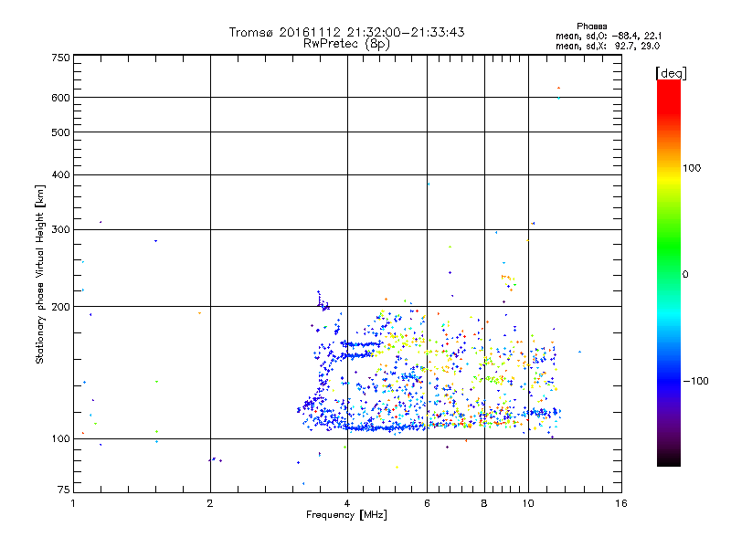The image size is (731, 548).
Task: Click the y-axis tick label '400'
Action: pos(60,174)
